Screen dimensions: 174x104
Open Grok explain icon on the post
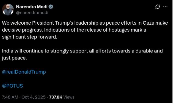pos(158,7)
